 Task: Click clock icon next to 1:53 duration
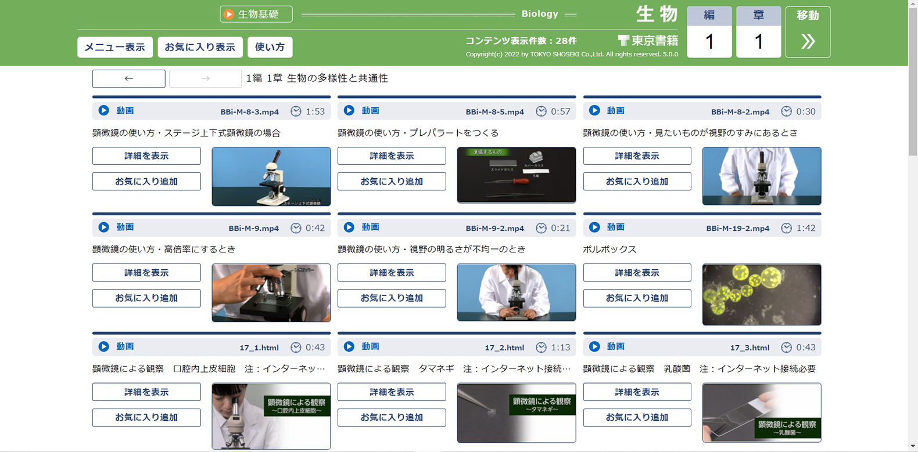tap(296, 111)
